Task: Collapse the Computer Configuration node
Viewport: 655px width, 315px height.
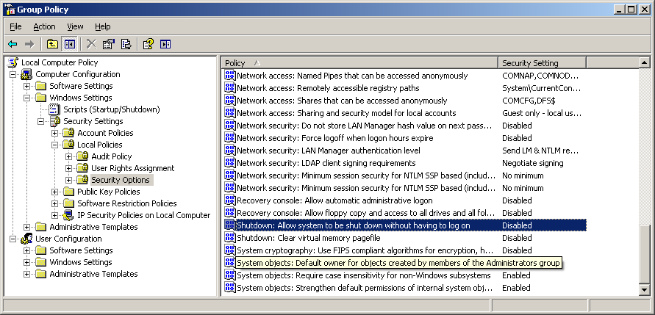Action: point(13,74)
